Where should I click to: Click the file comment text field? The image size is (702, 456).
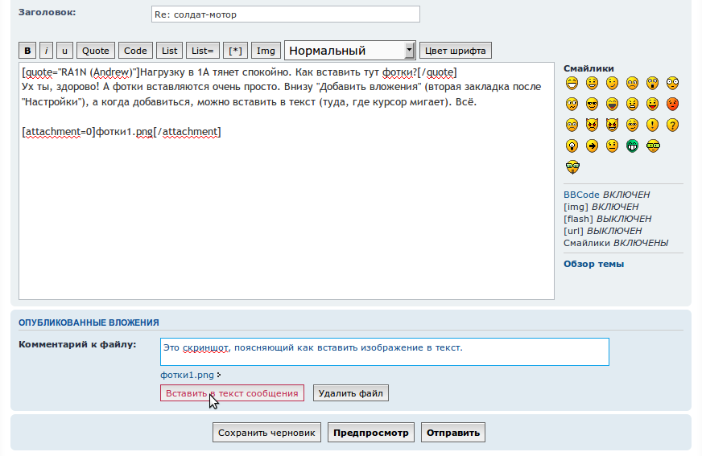tap(384, 351)
